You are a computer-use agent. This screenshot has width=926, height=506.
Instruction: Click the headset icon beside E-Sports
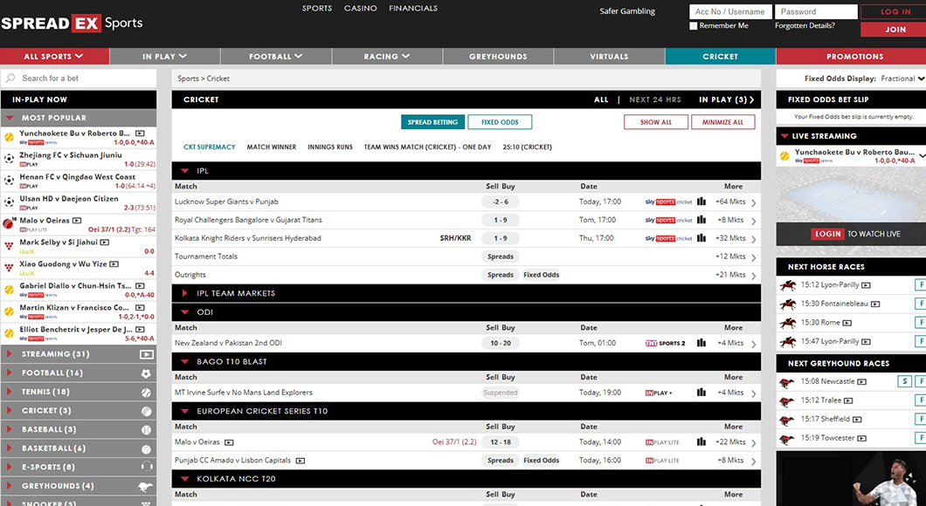pos(146,468)
